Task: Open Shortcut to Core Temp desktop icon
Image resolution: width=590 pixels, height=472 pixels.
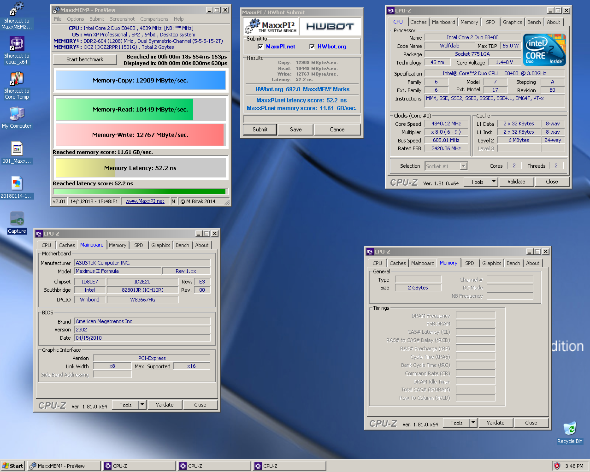Action: [x=17, y=86]
